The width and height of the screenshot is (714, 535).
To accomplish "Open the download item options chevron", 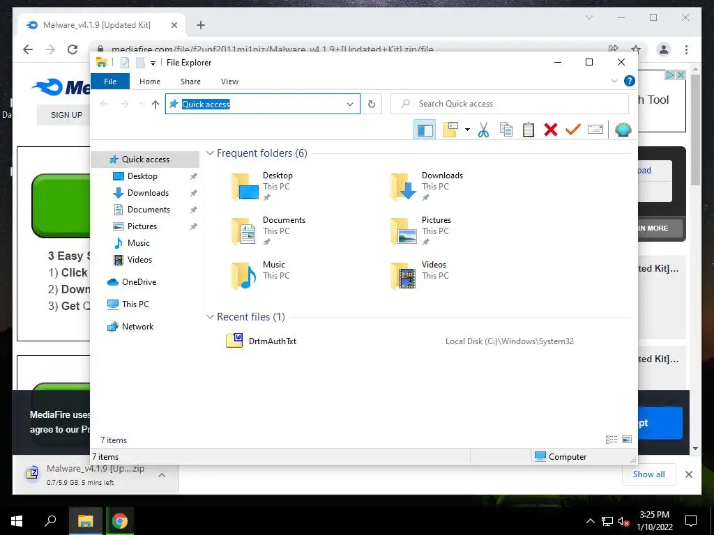I will tap(162, 475).
